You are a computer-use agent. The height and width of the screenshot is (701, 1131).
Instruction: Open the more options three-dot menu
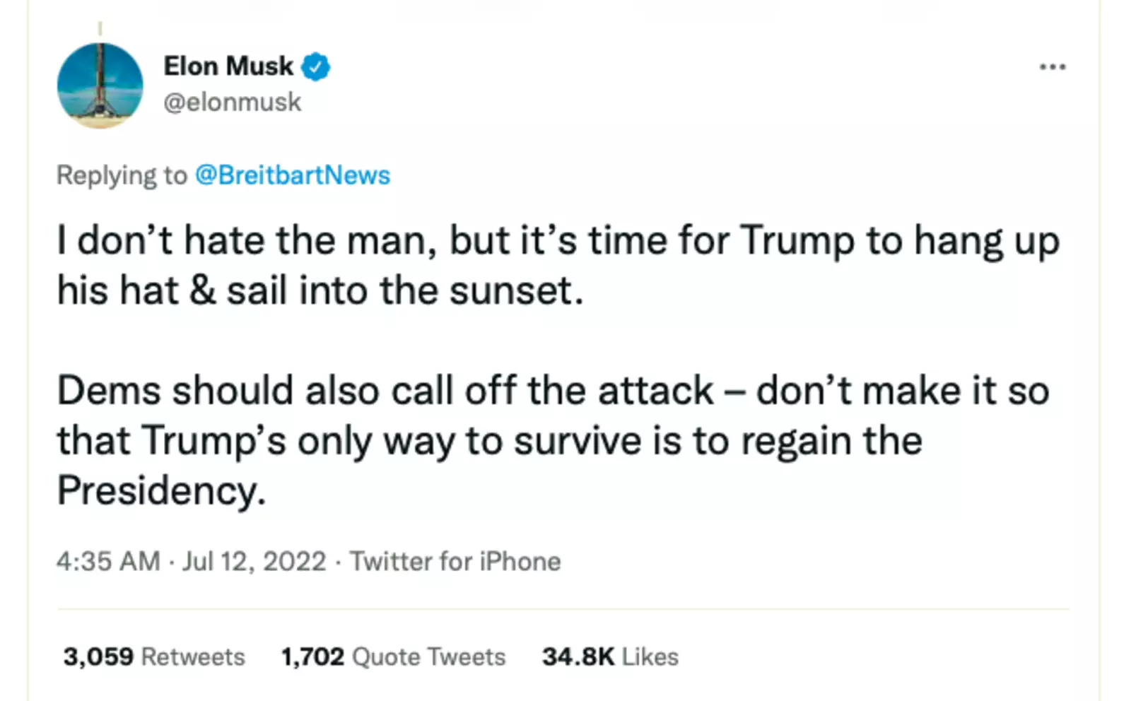point(1053,67)
